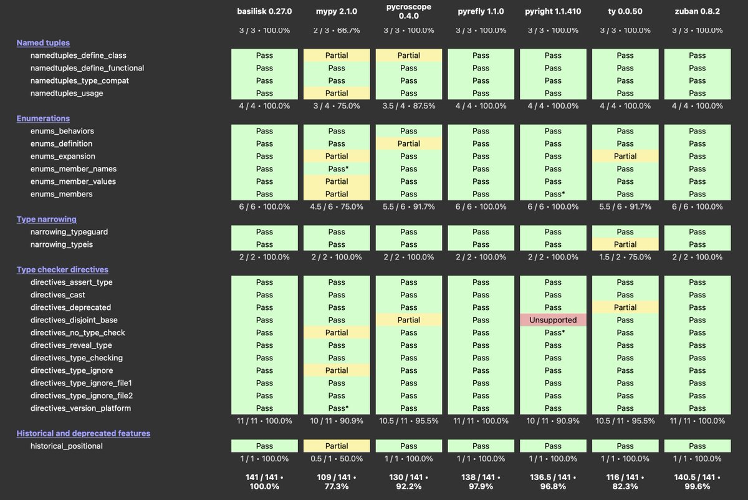Click the '4.5 / 6 • 75.0%' subtotal
The image size is (748, 500).
(x=337, y=206)
